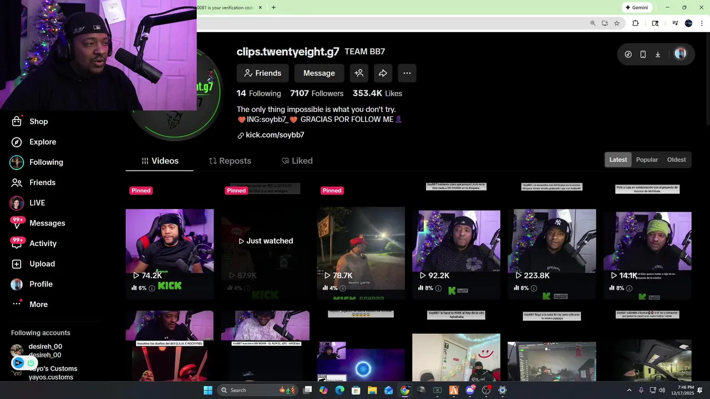Click the zoom magnifier in address bar
710x399 pixels.
593,23
